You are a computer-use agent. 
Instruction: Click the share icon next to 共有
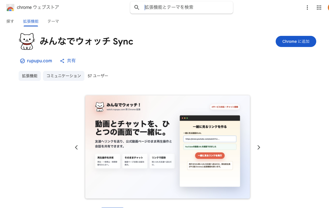pyautogui.click(x=62, y=61)
